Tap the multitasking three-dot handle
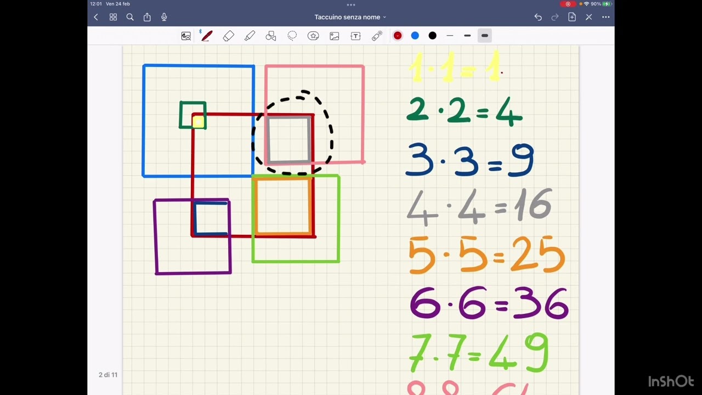702x395 pixels. pyautogui.click(x=351, y=4)
